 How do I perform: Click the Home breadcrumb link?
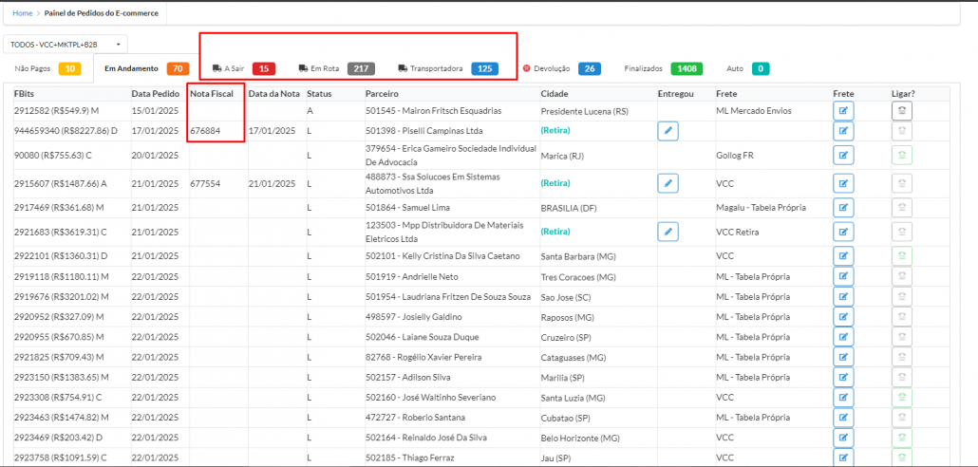22,14
